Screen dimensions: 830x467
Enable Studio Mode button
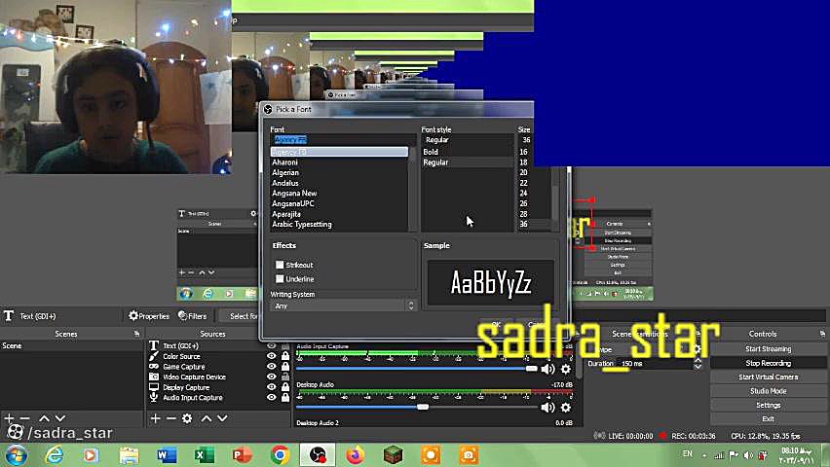pos(768,391)
